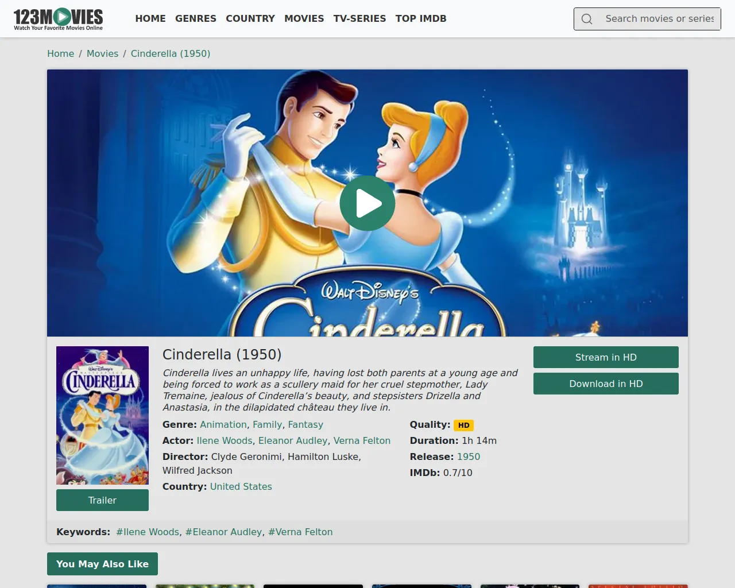This screenshot has width=735, height=588.
Task: Click the yellow HD quality badge
Action: click(463, 425)
